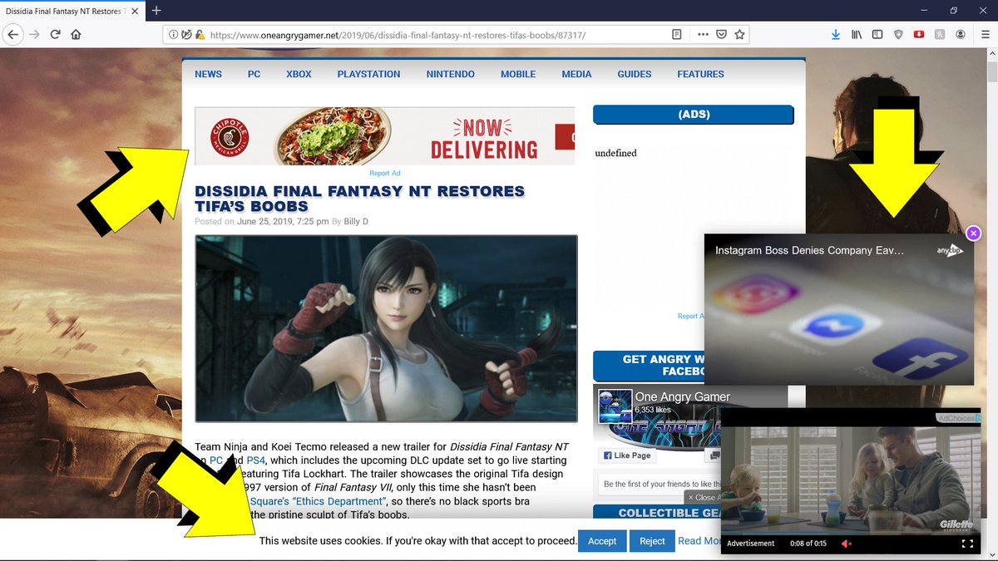Open the page actions three-dot menu
This screenshot has height=561, width=998.
click(x=703, y=35)
